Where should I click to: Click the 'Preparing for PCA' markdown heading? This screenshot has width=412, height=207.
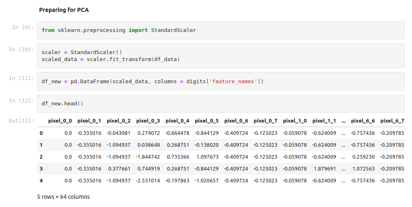point(64,10)
